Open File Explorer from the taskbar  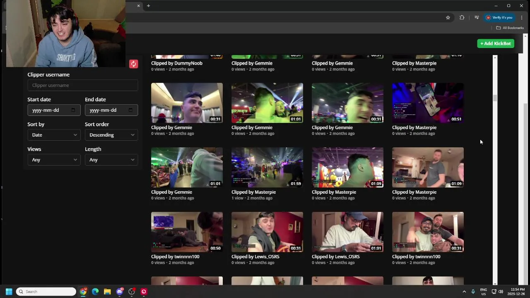pyautogui.click(x=107, y=291)
